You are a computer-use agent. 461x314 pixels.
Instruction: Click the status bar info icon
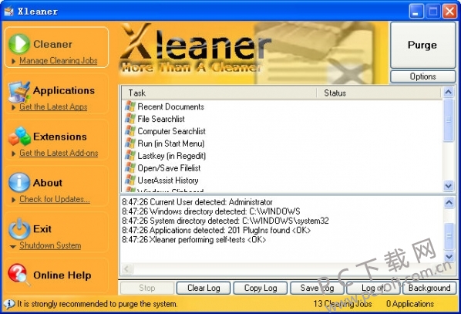coord(9,303)
